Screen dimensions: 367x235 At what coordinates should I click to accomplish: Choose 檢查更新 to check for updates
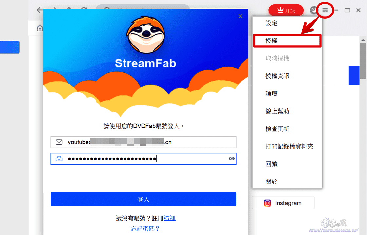coord(278,129)
